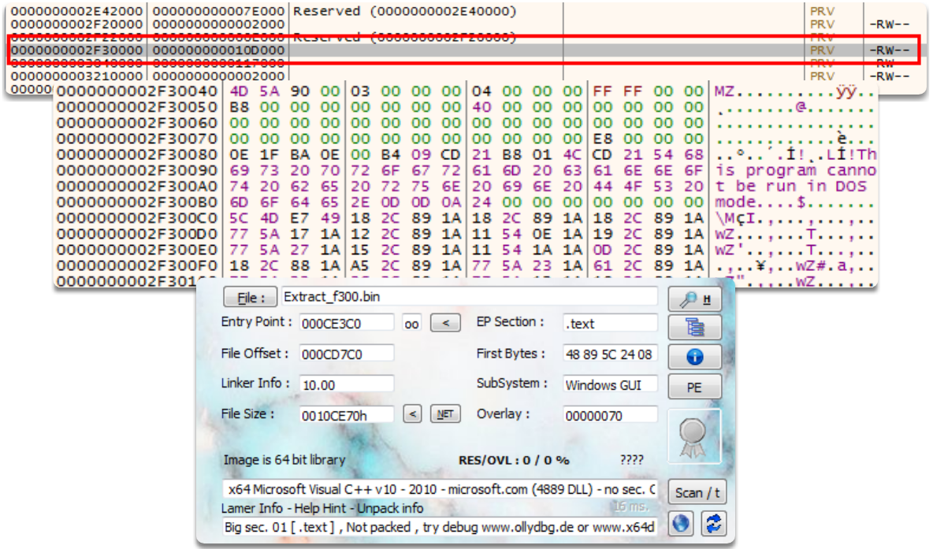
Task: Click the blue refresh arrows icon
Action: pyautogui.click(x=713, y=524)
